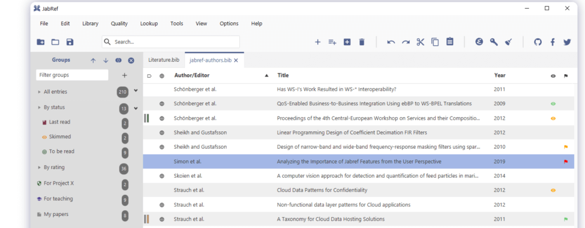This screenshot has height=228, width=585.
Task: Open the Facebook link icon
Action: tap(552, 42)
